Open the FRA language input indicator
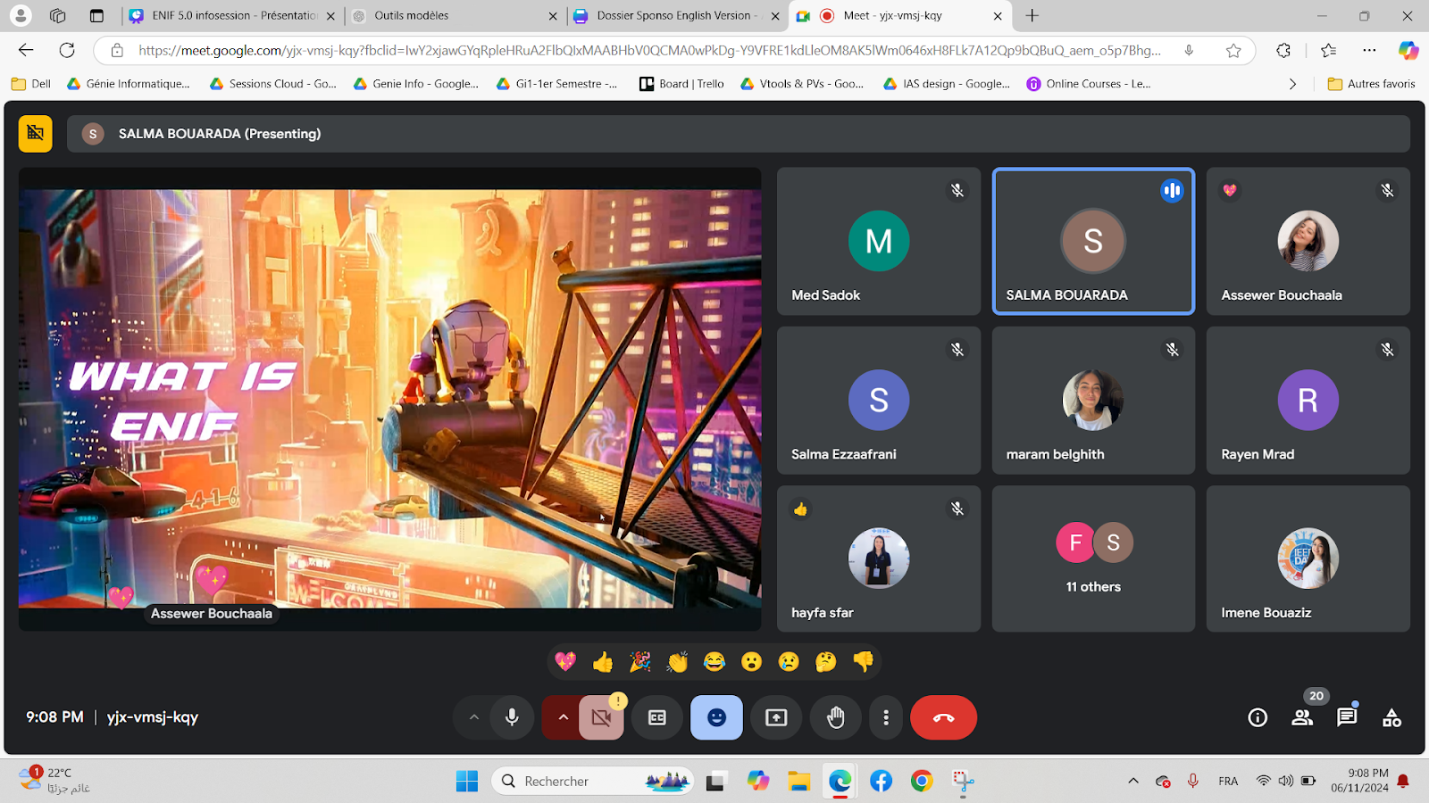 1228,781
